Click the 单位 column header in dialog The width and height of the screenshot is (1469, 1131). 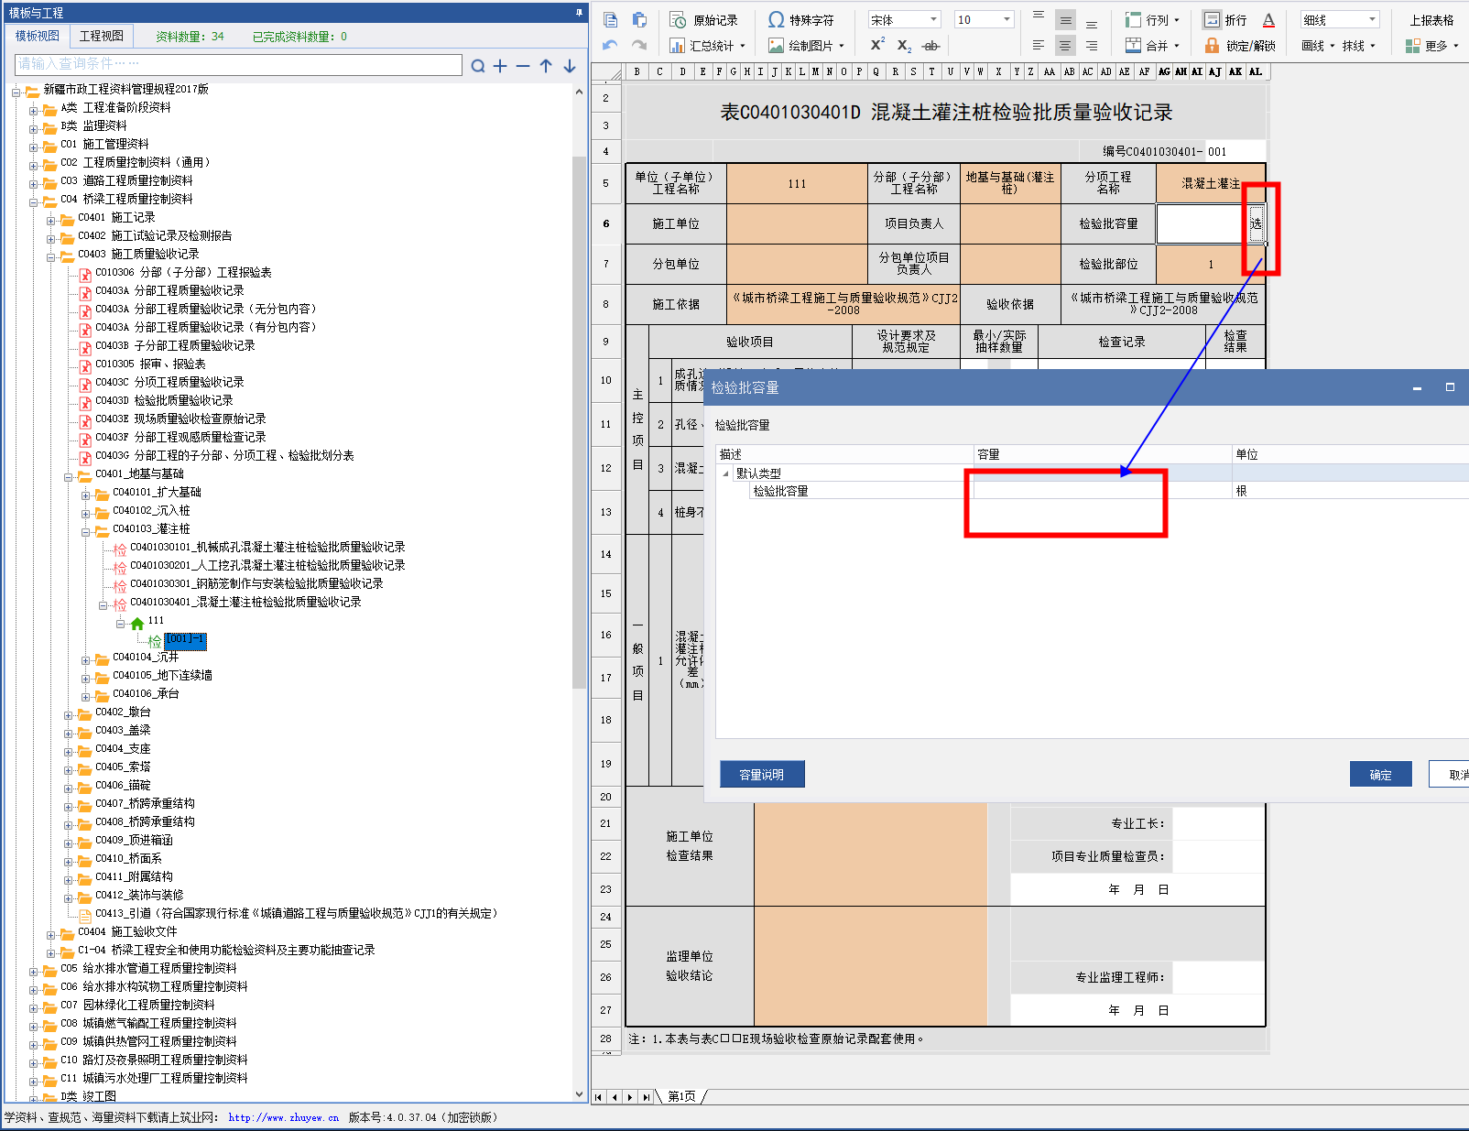click(x=1350, y=455)
